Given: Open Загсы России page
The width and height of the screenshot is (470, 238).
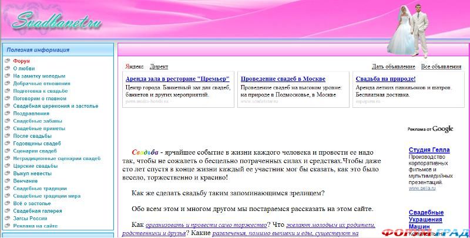Looking at the screenshot, I should click(x=31, y=218).
